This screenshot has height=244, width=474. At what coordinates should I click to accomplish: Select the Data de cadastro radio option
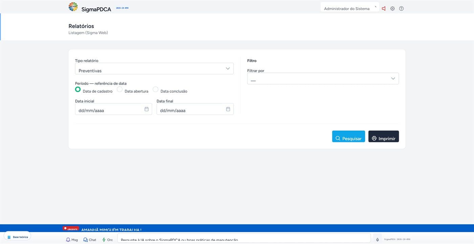(78, 89)
